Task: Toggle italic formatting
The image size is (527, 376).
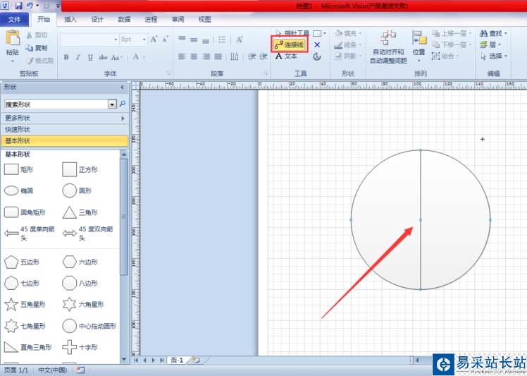Action: click(x=78, y=57)
